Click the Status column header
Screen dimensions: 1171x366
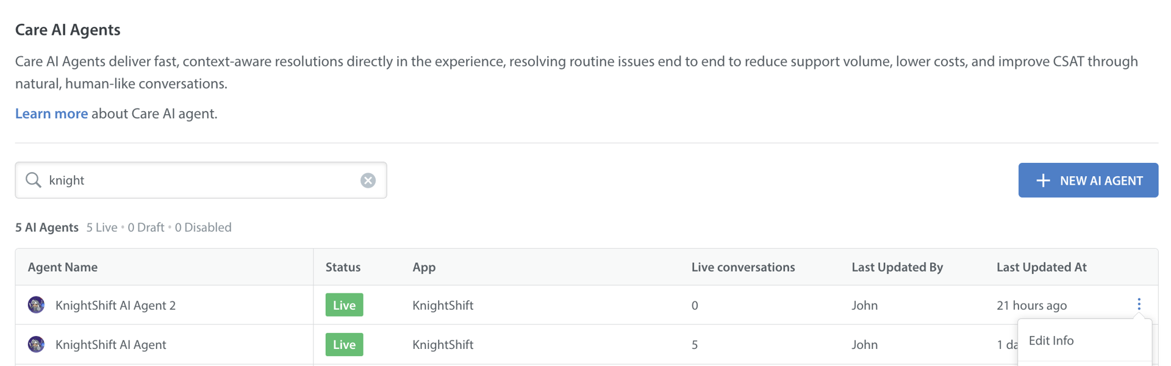click(x=343, y=267)
